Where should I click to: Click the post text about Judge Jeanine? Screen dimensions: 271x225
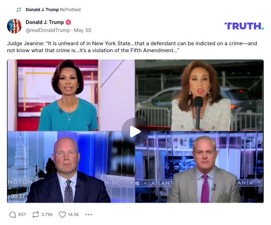point(132,47)
